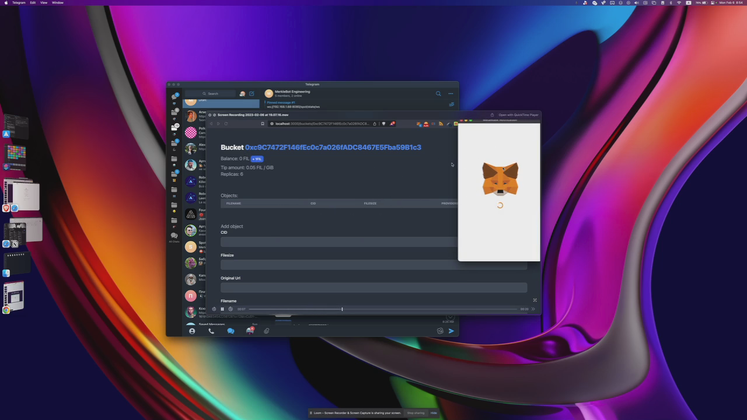The image size is (747, 420).
Task: Search within MerkleBot Engineering chat
Action: point(438,93)
